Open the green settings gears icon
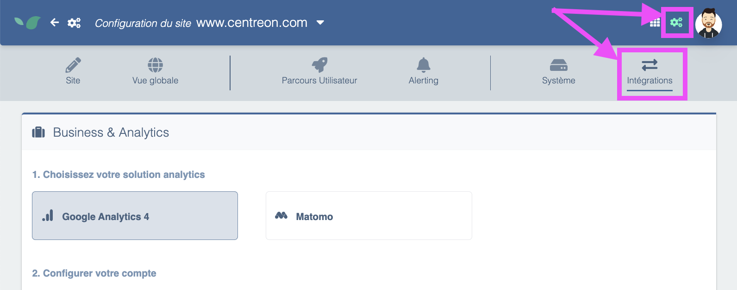This screenshot has height=290, width=737. click(x=676, y=22)
